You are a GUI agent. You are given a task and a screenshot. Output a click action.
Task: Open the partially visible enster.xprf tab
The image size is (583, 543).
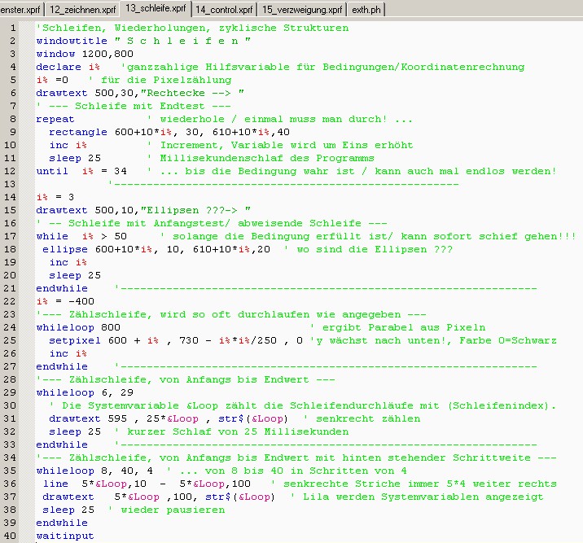tap(20, 10)
